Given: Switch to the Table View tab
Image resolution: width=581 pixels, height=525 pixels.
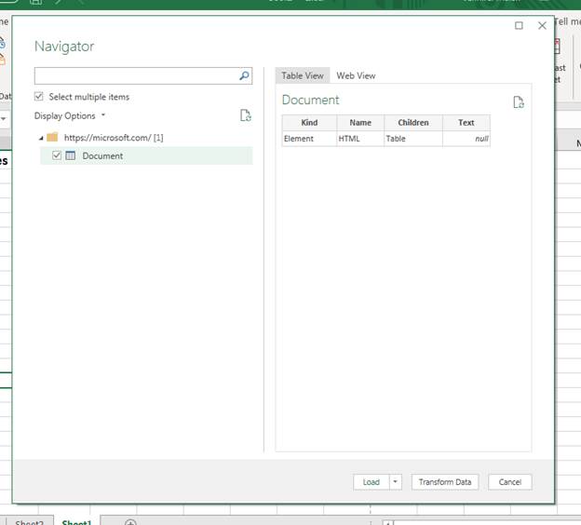Looking at the screenshot, I should (x=303, y=75).
